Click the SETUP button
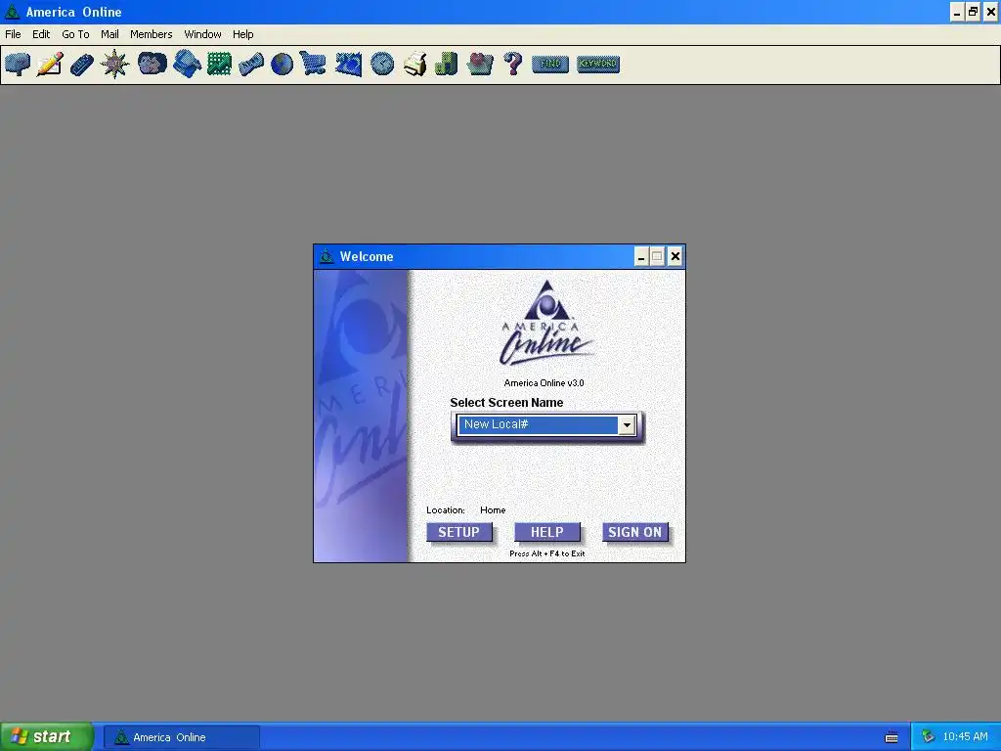 tap(459, 533)
